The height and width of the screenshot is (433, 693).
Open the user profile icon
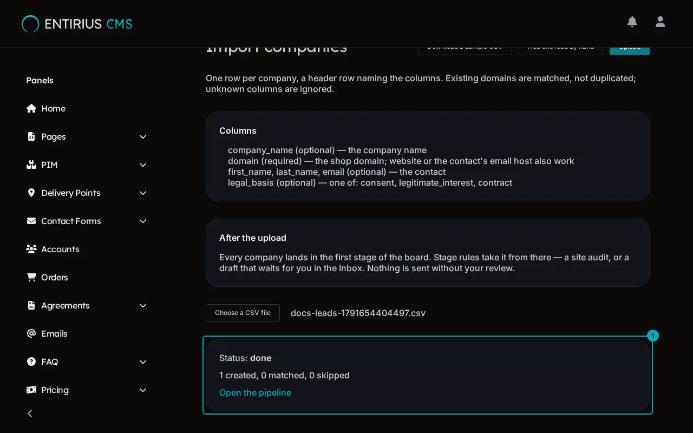tap(660, 22)
